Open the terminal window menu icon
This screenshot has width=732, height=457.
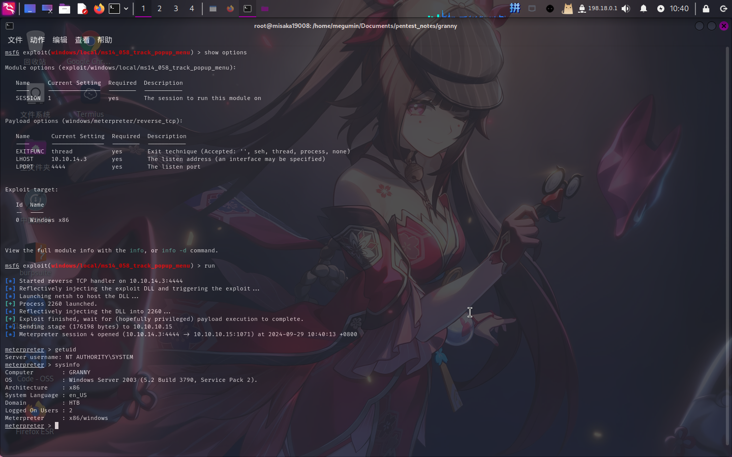(x=10, y=26)
